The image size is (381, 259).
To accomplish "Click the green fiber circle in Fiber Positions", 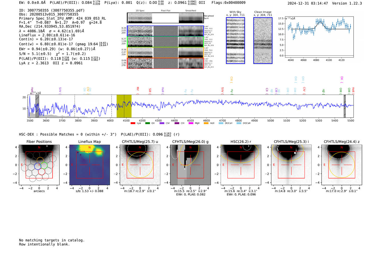I will [x=44, y=165].
